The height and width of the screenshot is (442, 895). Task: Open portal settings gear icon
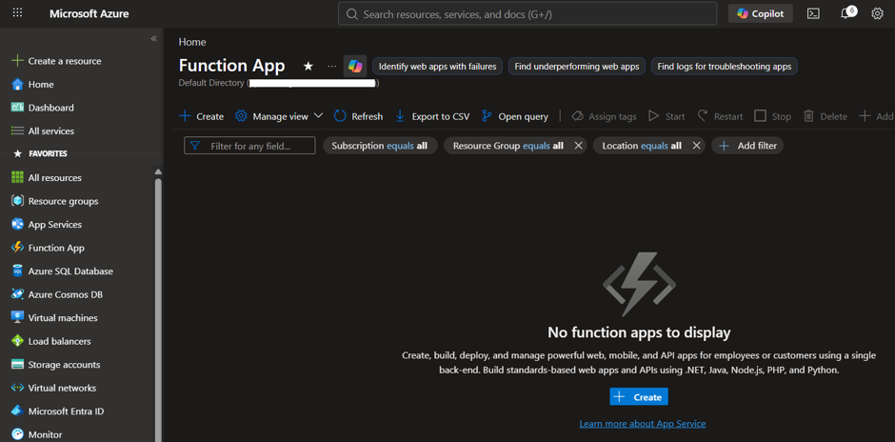tap(877, 13)
